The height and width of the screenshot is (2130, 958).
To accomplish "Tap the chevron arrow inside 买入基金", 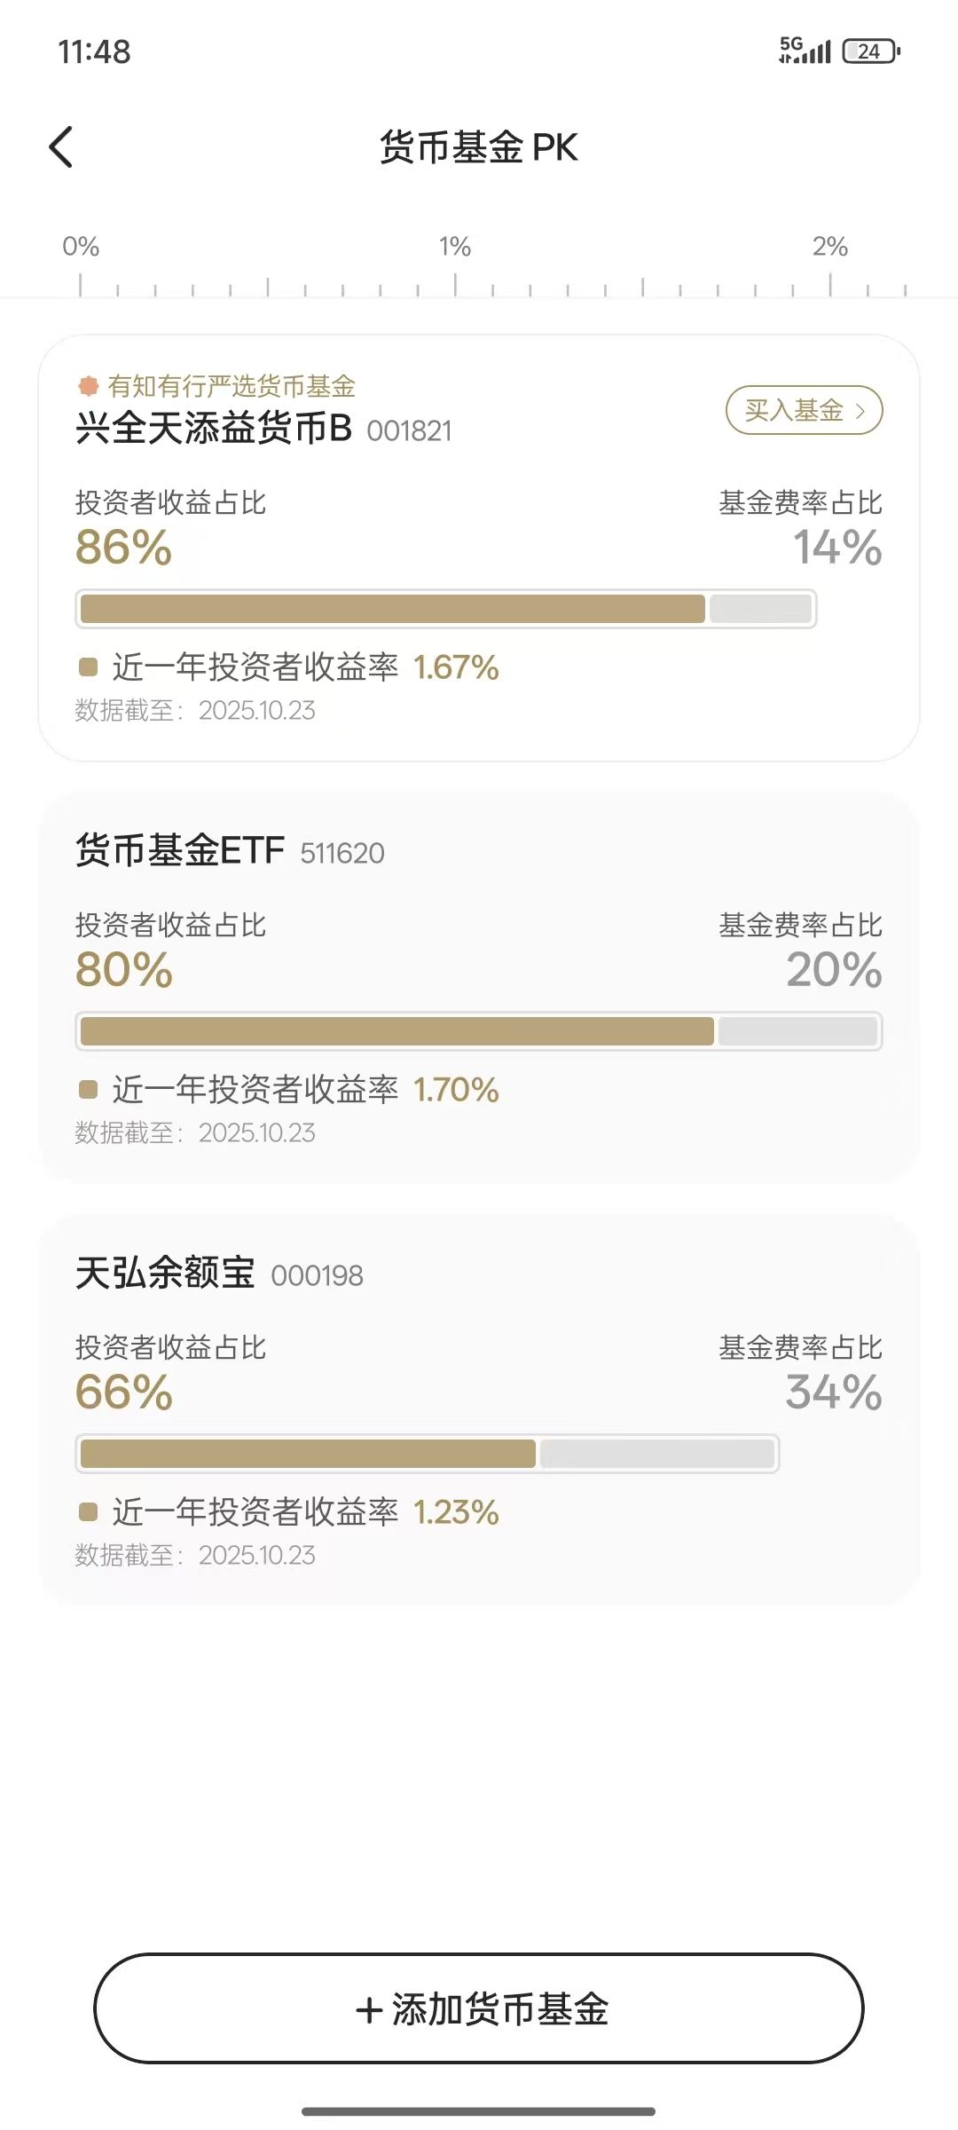I will [x=860, y=411].
